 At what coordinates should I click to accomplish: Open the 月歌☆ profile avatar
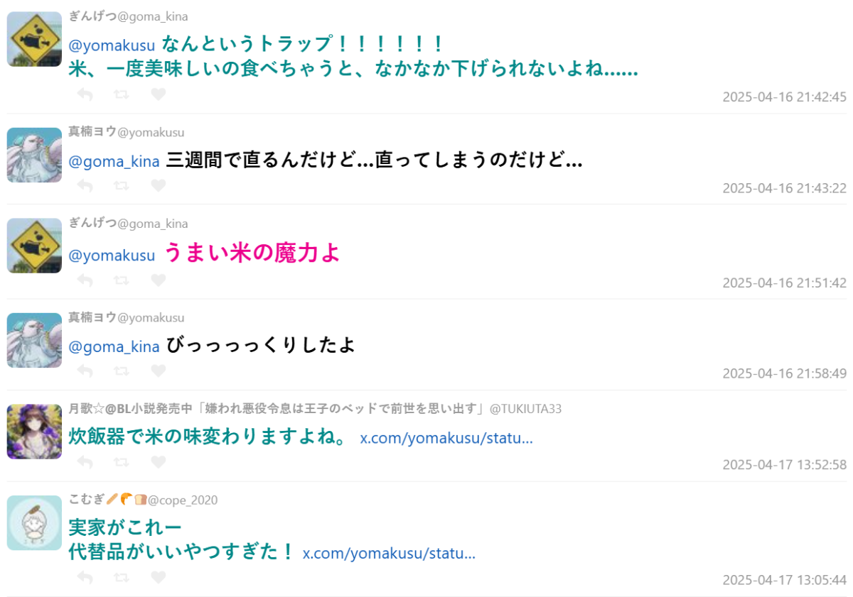pos(34,432)
